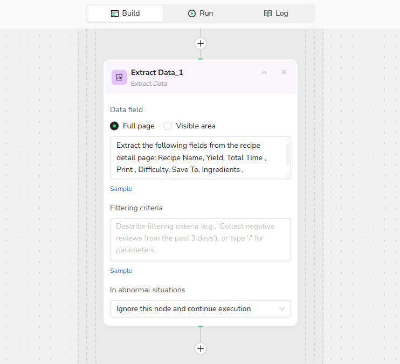Click the add-node plus button below the node
Image resolution: width=400 pixels, height=364 pixels.
[201, 348]
